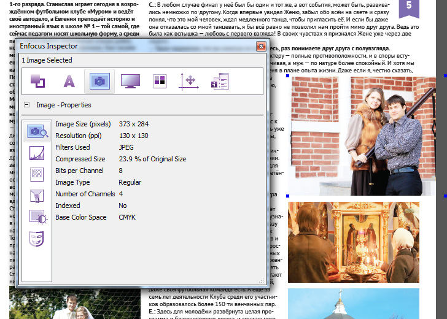Click the 'No' indexed value

click(x=123, y=206)
